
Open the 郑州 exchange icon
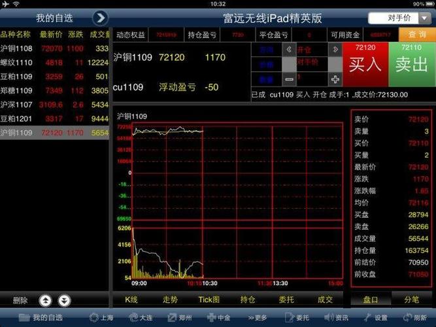[180, 317]
